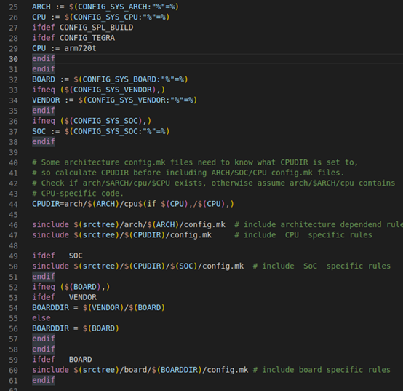Click the 'arm720t' value on line 29
The image size is (403, 391).
pyautogui.click(x=80, y=48)
